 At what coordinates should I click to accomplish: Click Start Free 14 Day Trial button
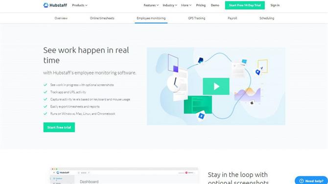pyautogui.click(x=245, y=5)
